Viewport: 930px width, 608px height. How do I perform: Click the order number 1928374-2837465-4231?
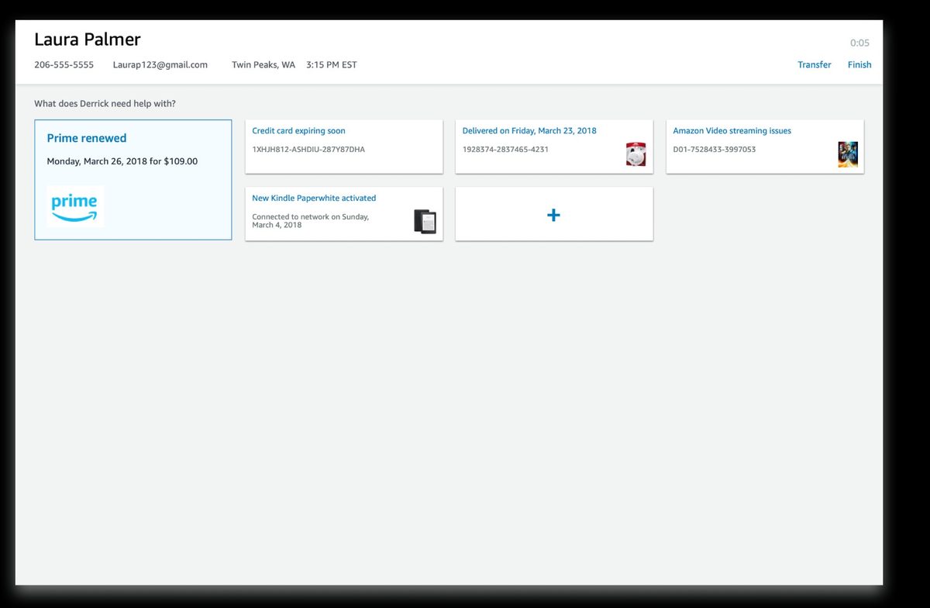[505, 149]
